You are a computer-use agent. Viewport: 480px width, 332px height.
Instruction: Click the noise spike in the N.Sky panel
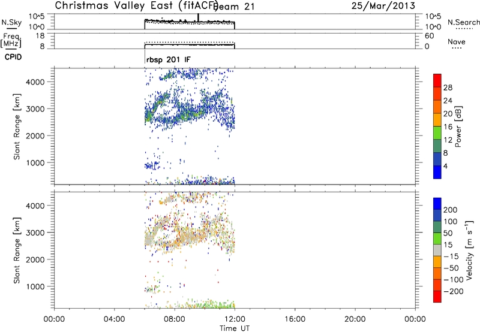198,17
